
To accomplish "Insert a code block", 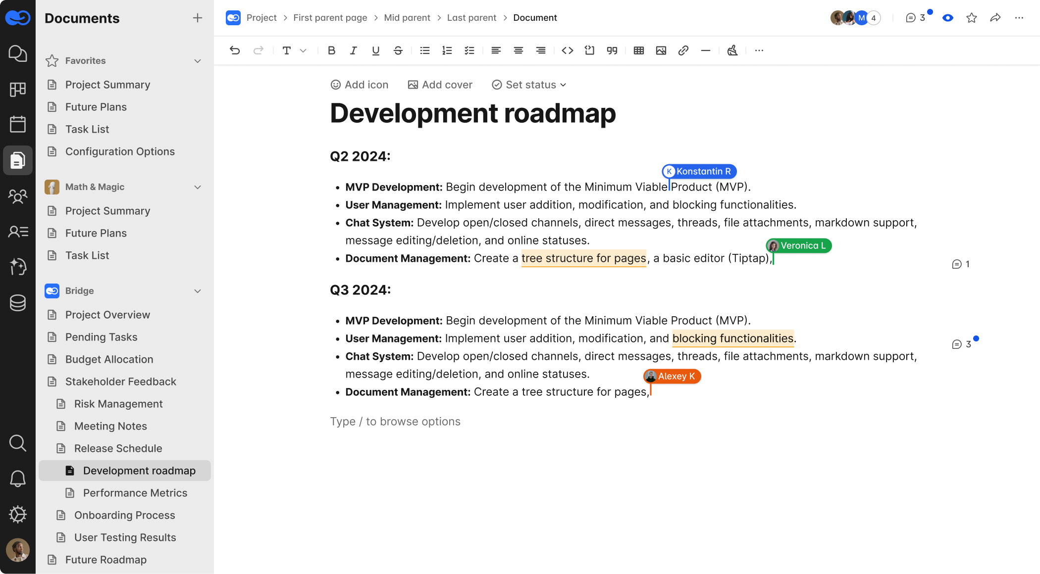I will click(589, 50).
